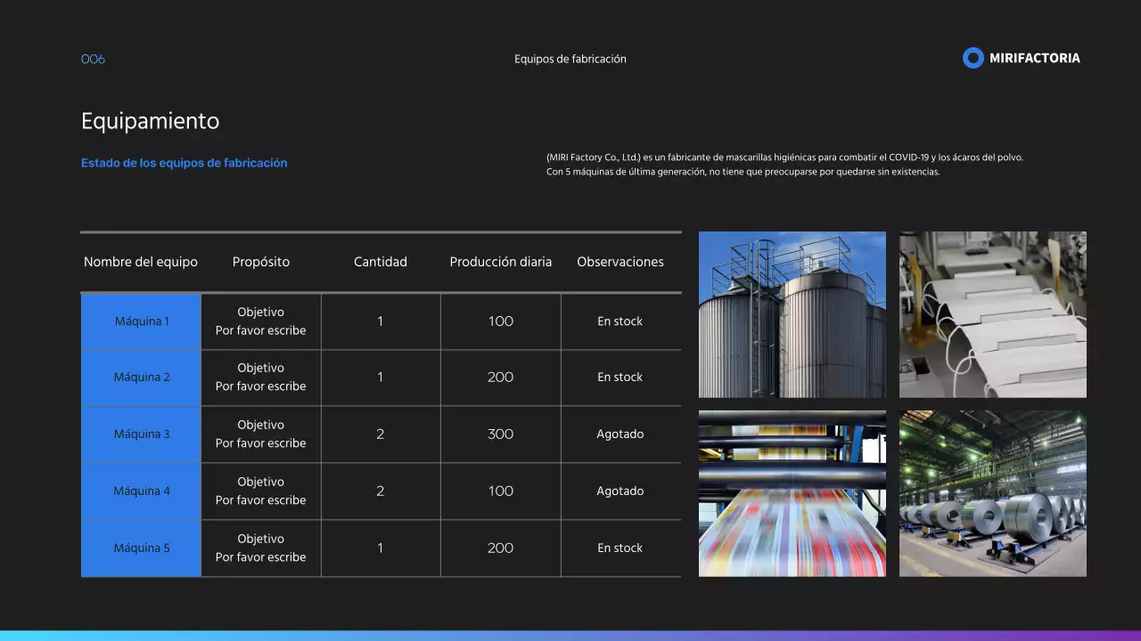This screenshot has height=641, width=1141.
Task: Select the silo tanks photo thumbnail
Action: click(792, 314)
